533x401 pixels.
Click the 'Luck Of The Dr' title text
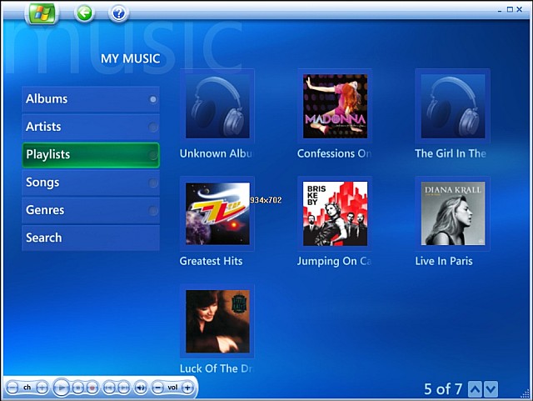click(x=217, y=368)
